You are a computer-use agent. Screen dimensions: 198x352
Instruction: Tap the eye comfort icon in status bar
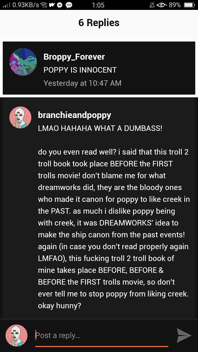(161, 5)
